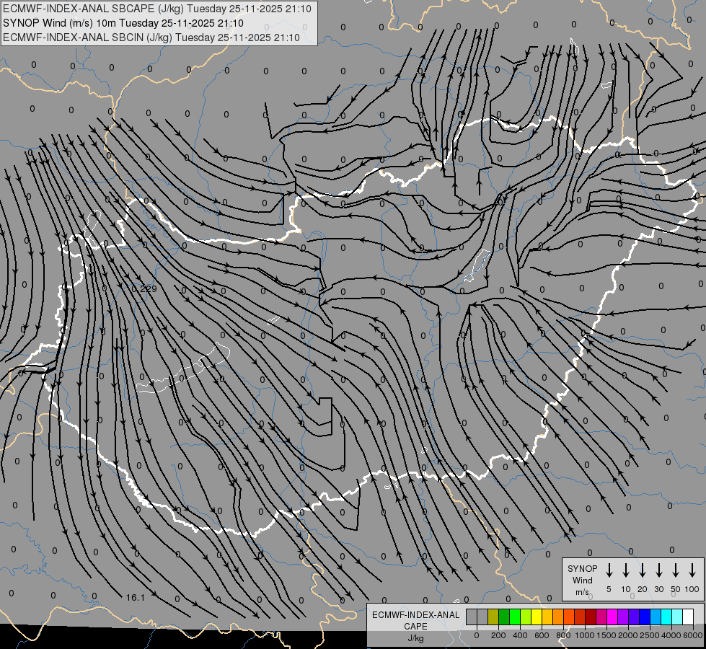
Task: Click the 50 m/s wind arrow in legend
Action: pyautogui.click(x=676, y=570)
